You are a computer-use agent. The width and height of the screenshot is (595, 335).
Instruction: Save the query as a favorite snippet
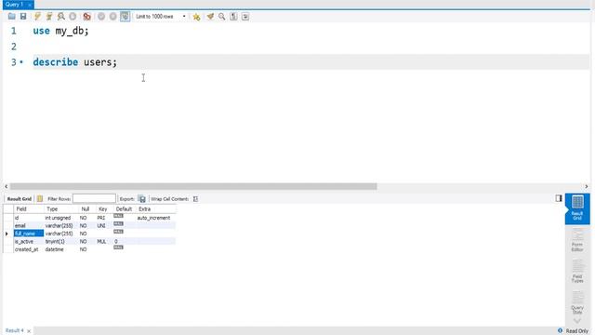[196, 17]
